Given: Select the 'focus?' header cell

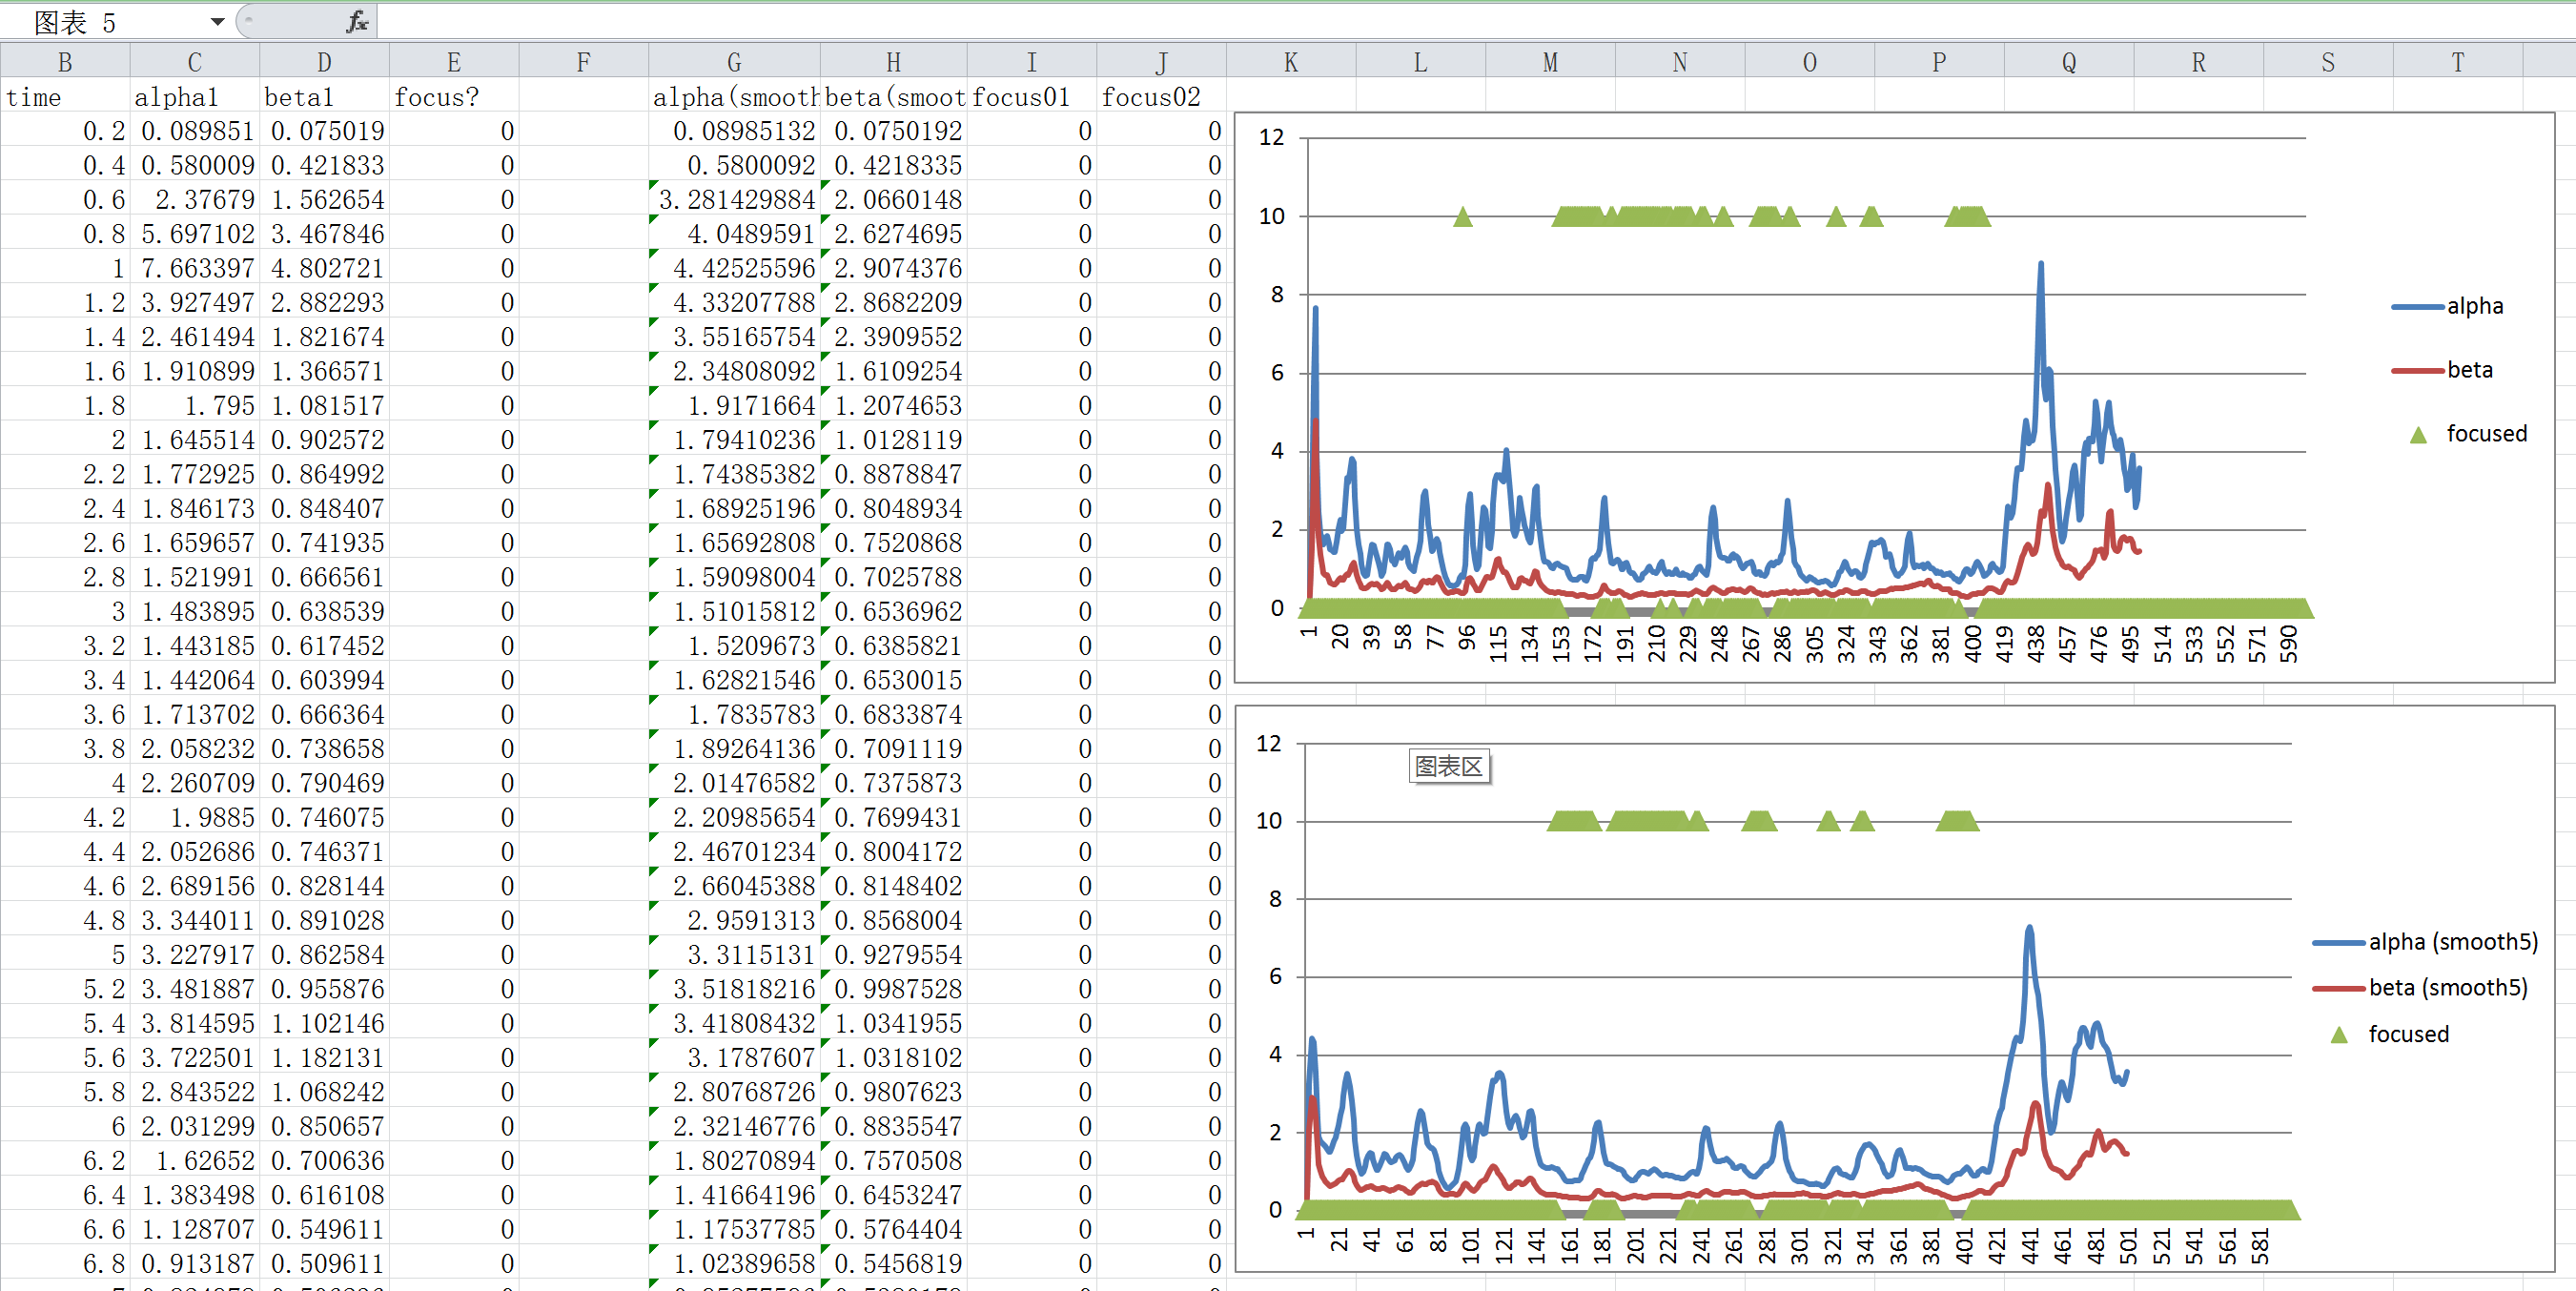Looking at the screenshot, I should 454,97.
